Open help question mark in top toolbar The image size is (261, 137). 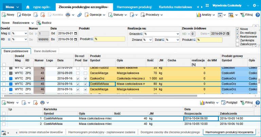258,15
